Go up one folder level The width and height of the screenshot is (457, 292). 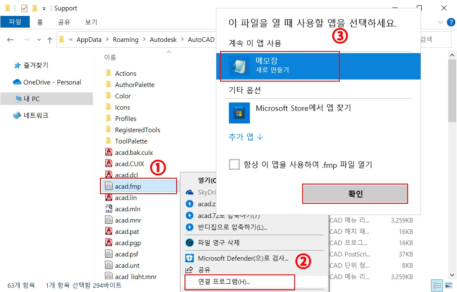point(49,40)
